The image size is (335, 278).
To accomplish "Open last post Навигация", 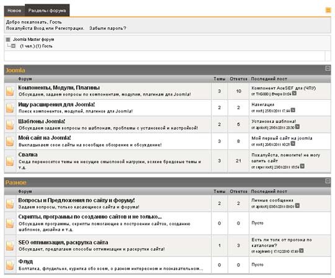I will coord(263,105).
